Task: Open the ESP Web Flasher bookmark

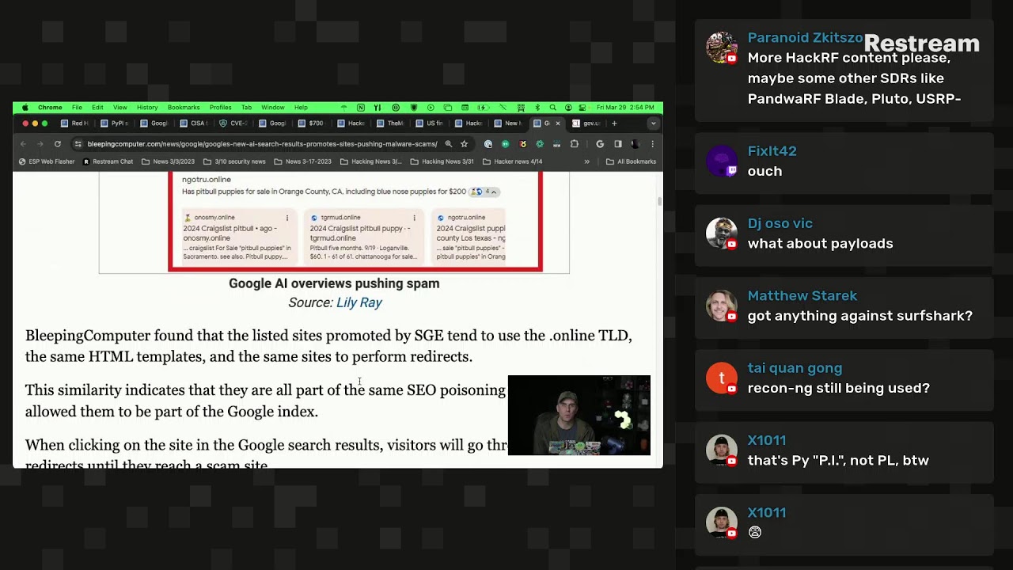Action: [47, 161]
